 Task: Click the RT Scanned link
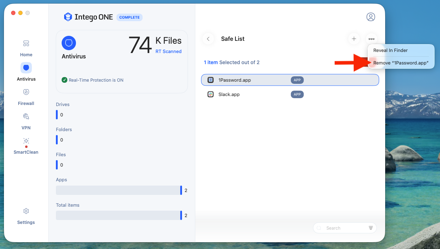(168, 52)
